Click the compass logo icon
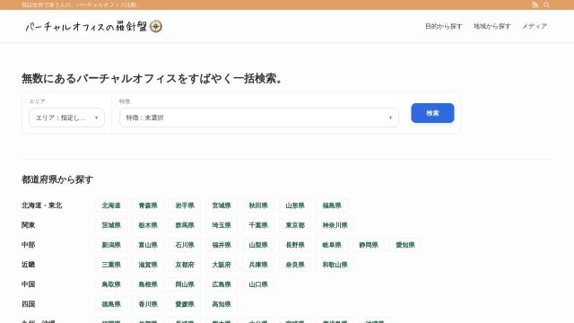574x323 pixels. click(156, 26)
